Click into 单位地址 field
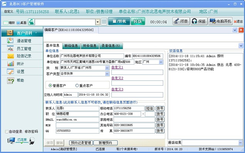Image resolution: width=245 pixels, height=153 pixels. (97, 62)
